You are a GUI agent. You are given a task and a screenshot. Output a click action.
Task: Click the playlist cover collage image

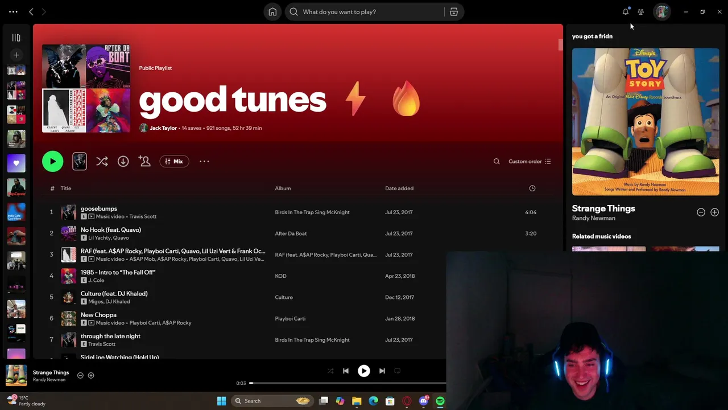[x=86, y=88]
